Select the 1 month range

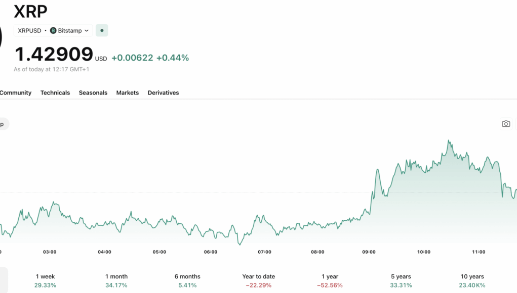point(116,281)
